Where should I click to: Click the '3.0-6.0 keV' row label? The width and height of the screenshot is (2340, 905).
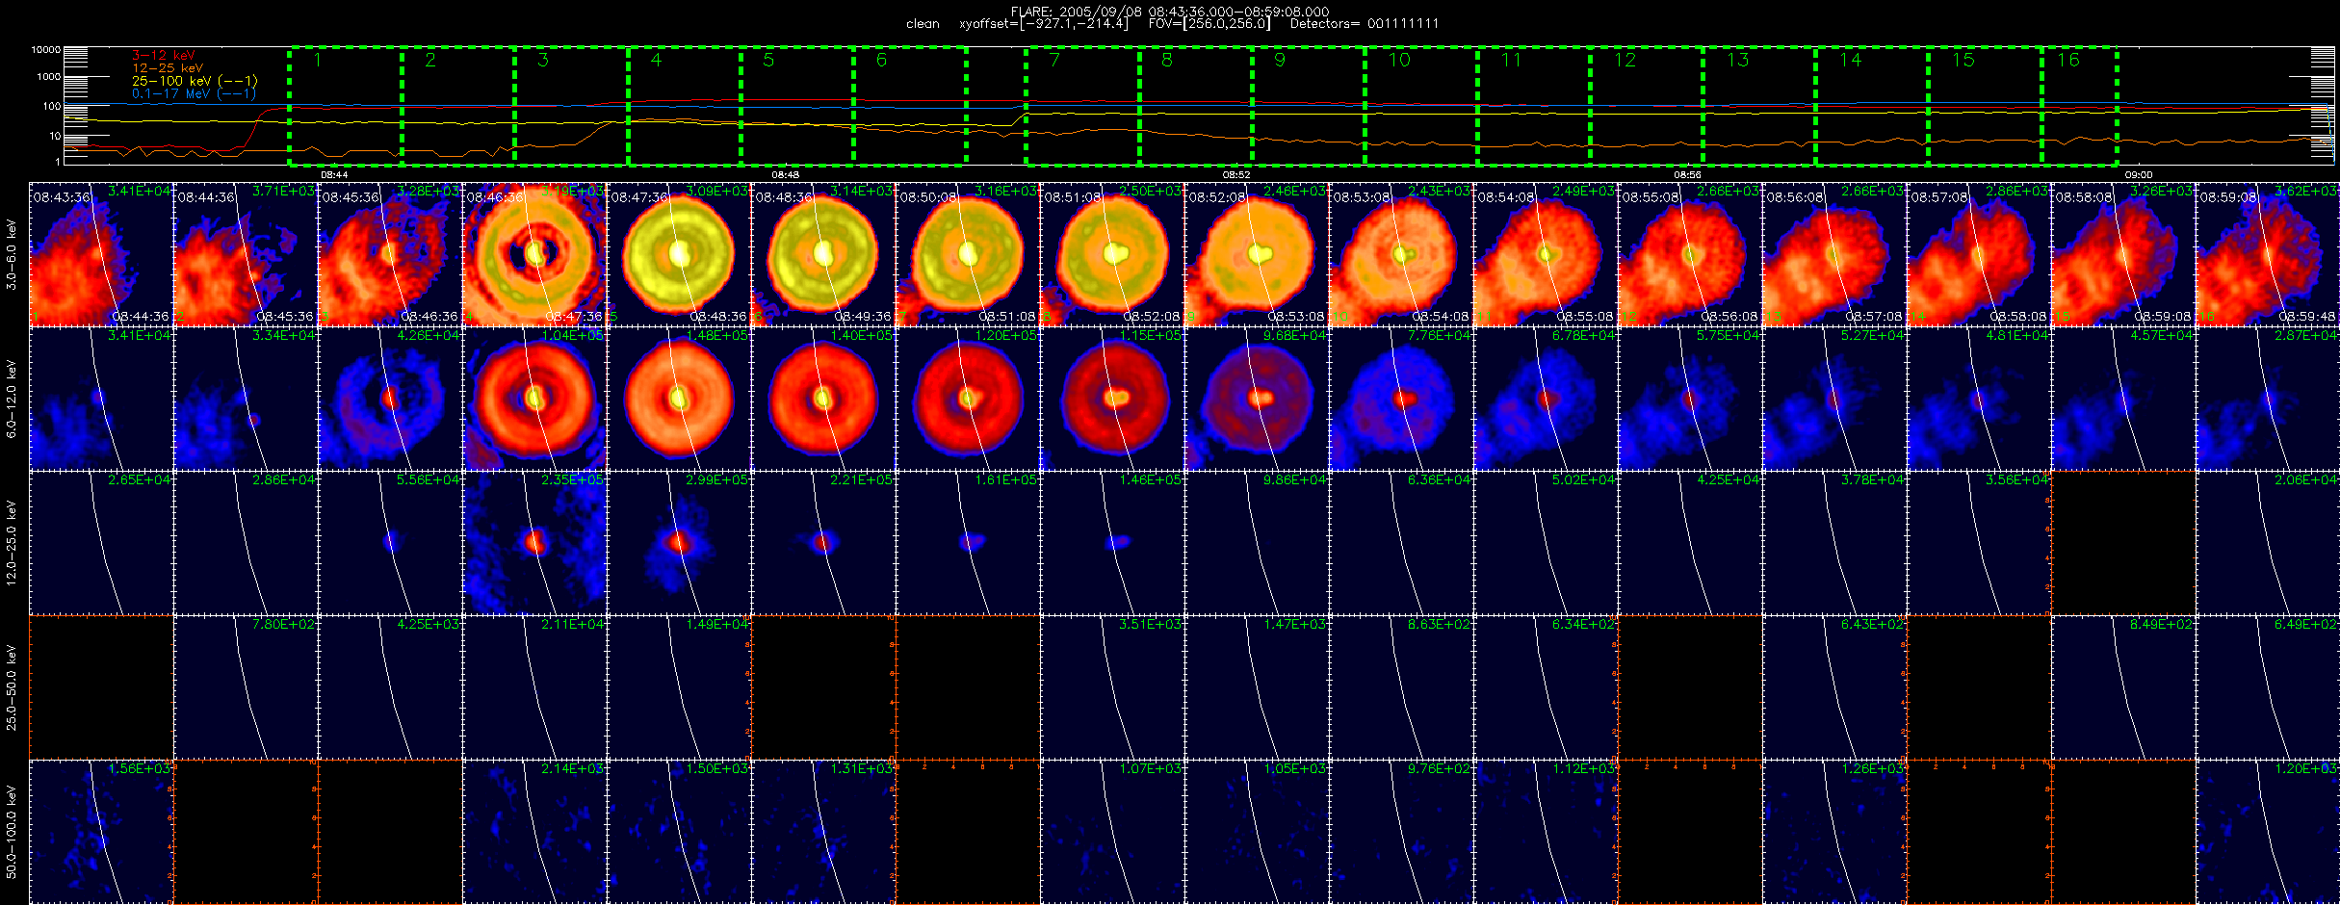point(12,254)
